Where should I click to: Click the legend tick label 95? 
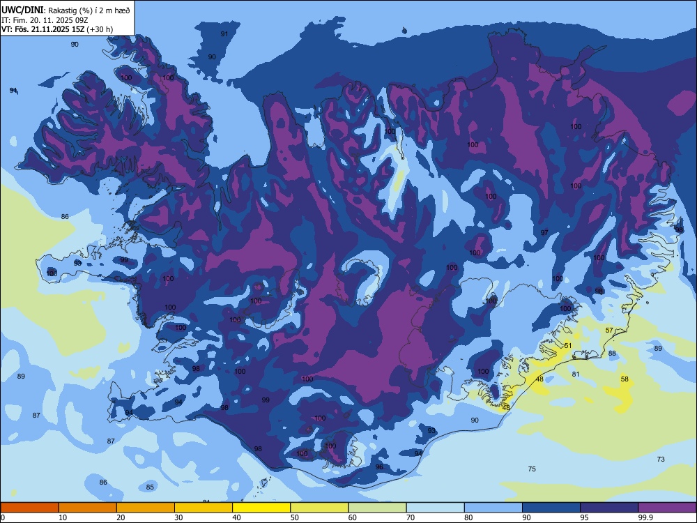pyautogui.click(x=585, y=517)
